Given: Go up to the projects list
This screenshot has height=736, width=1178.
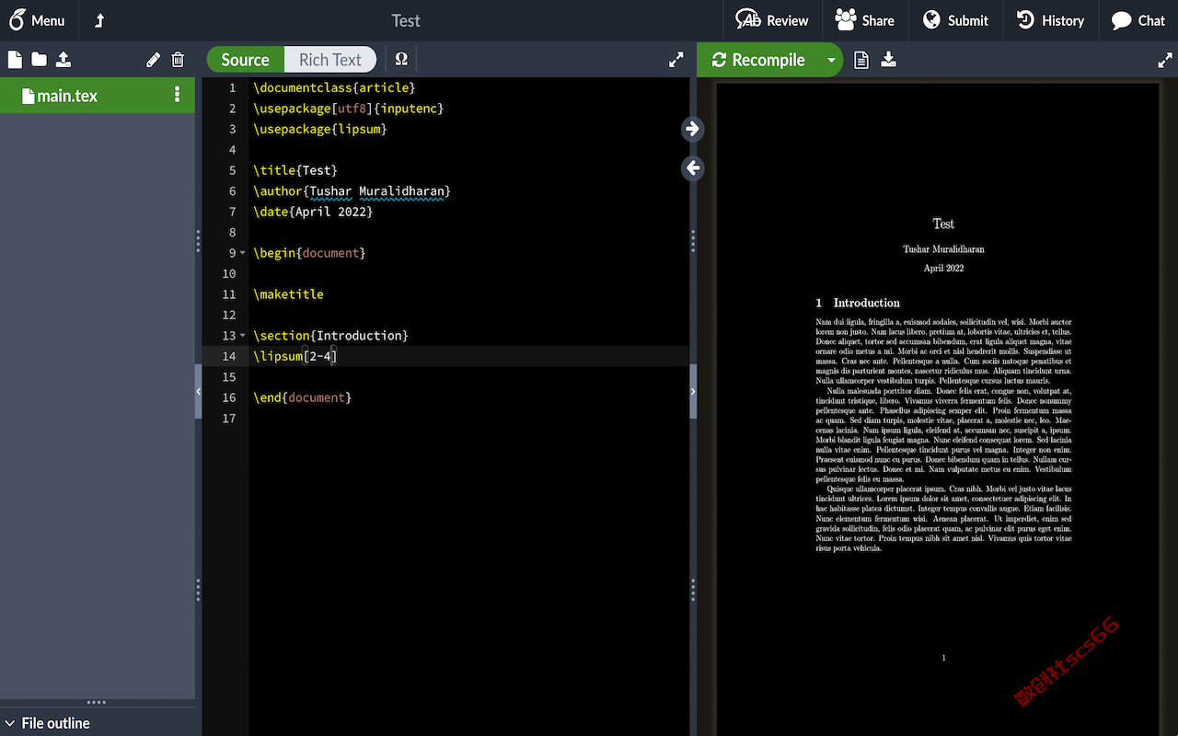Looking at the screenshot, I should pos(99,20).
